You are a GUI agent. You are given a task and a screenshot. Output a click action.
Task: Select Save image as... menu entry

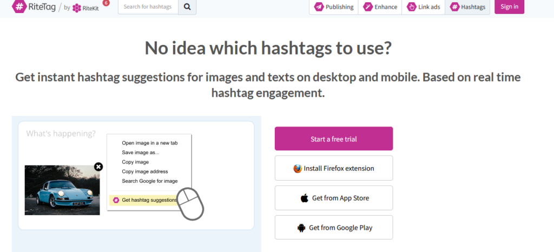tap(141, 152)
